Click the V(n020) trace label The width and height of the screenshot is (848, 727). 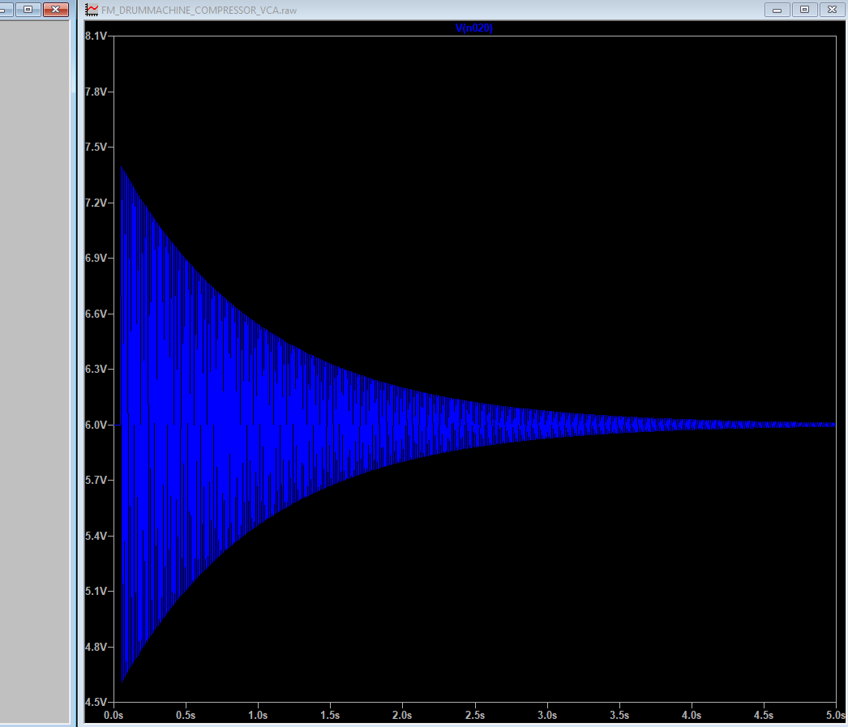[x=473, y=28]
